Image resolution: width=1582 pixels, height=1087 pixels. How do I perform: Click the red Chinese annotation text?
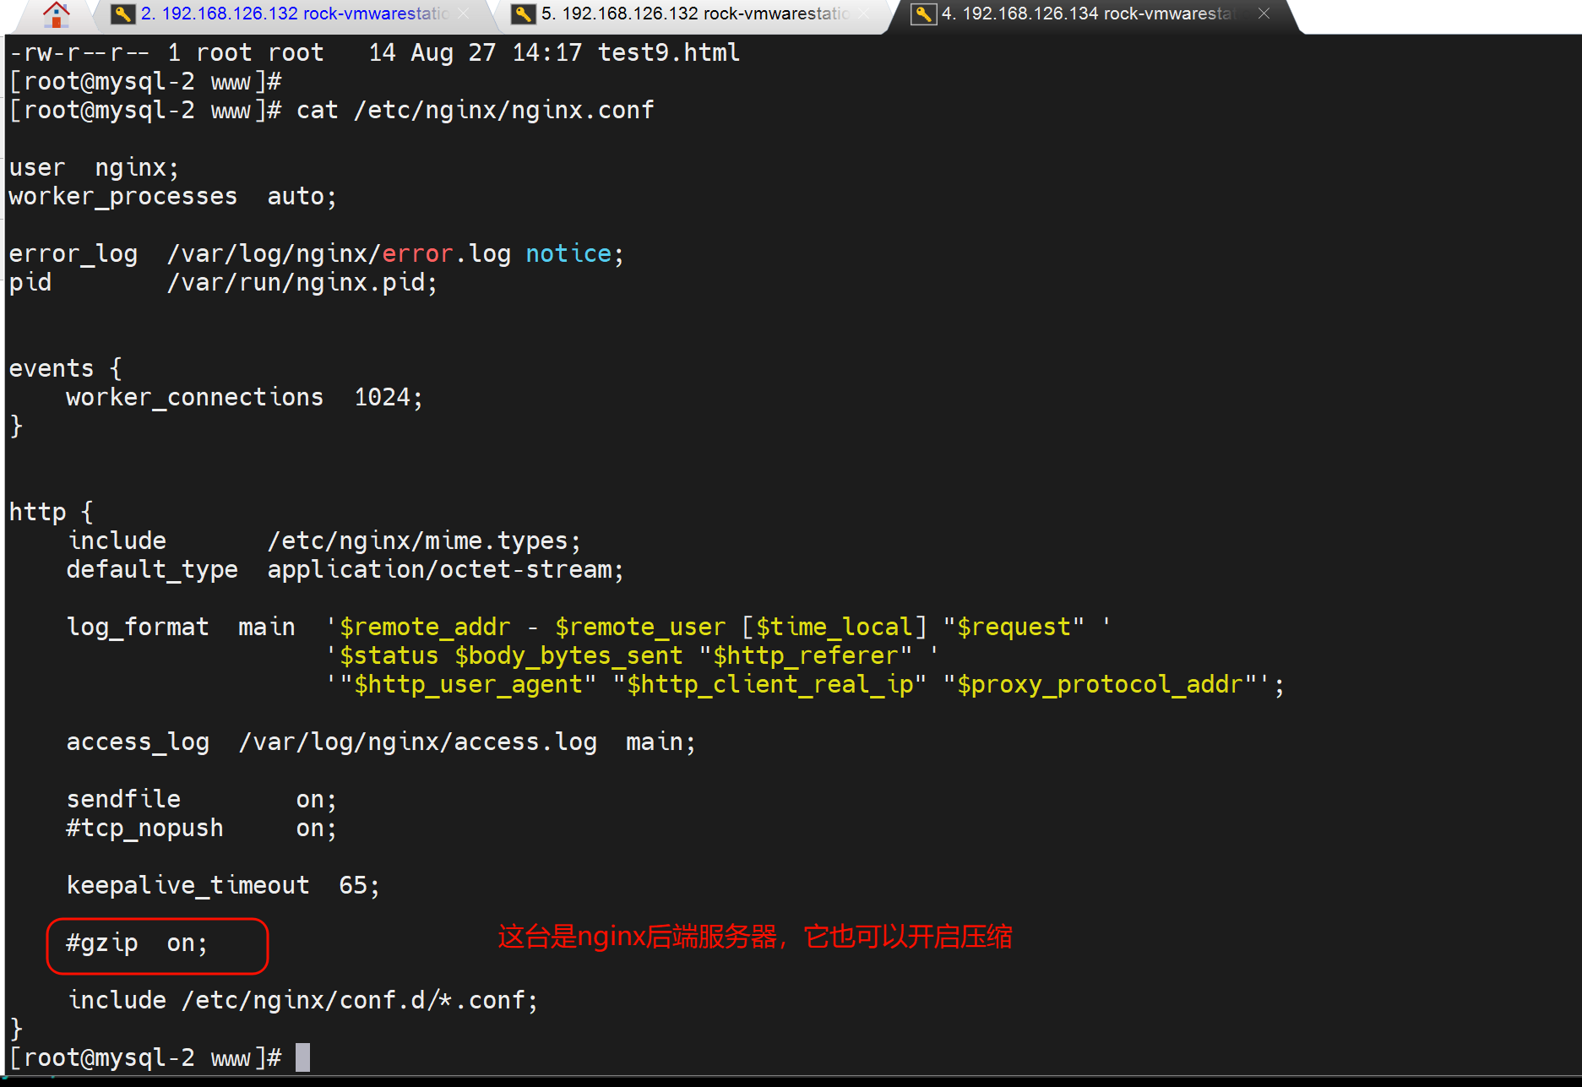[754, 937]
